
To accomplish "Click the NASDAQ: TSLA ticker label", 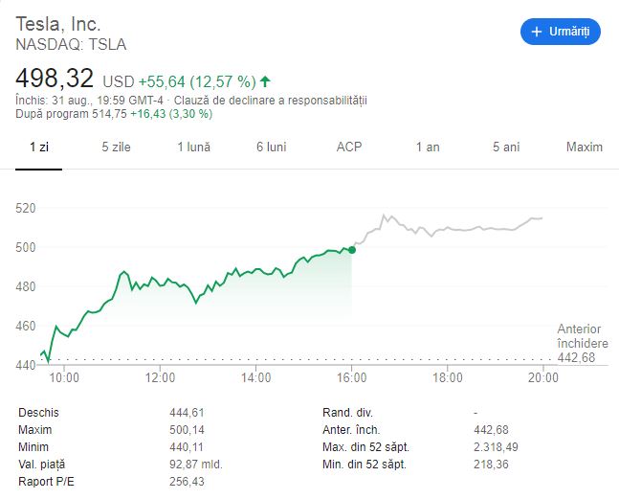I will [72, 44].
